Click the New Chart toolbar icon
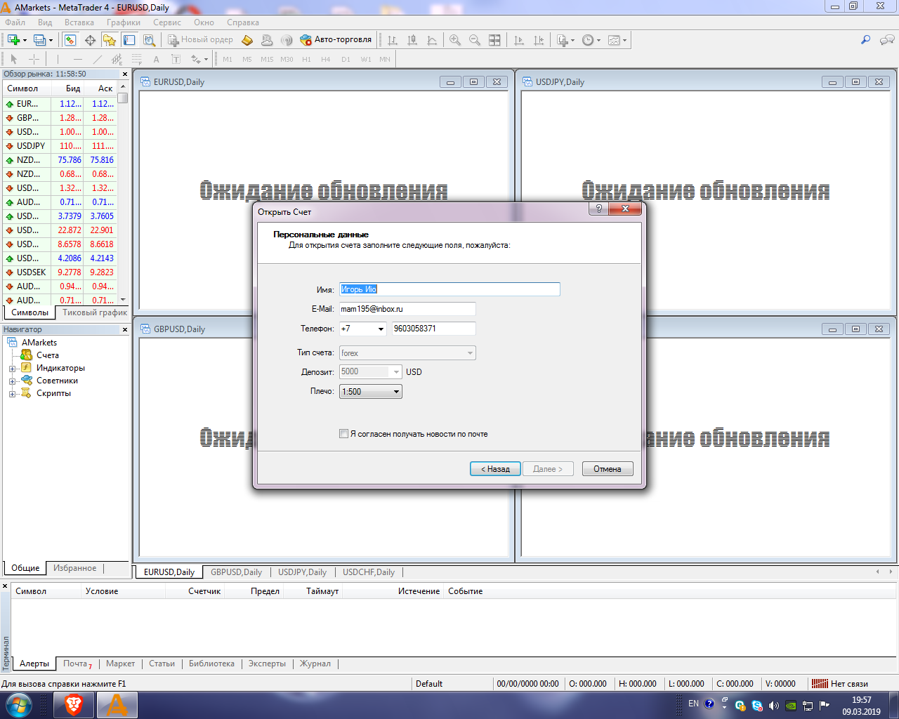This screenshot has width=899, height=719. tap(13, 40)
